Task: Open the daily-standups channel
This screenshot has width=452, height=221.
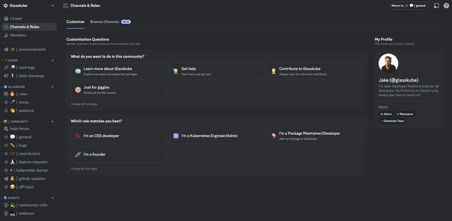Action: click(29, 76)
